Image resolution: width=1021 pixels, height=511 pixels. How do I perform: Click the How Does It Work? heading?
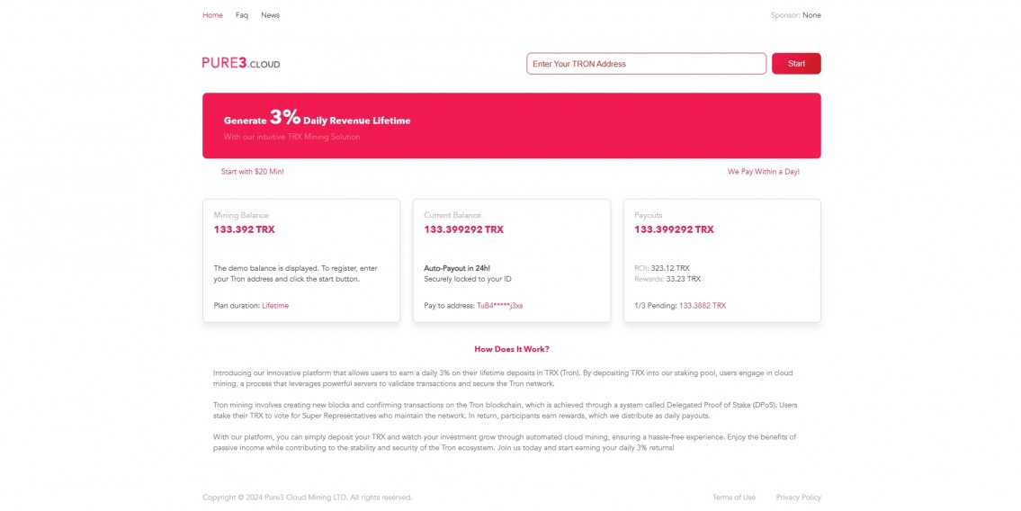click(x=512, y=350)
